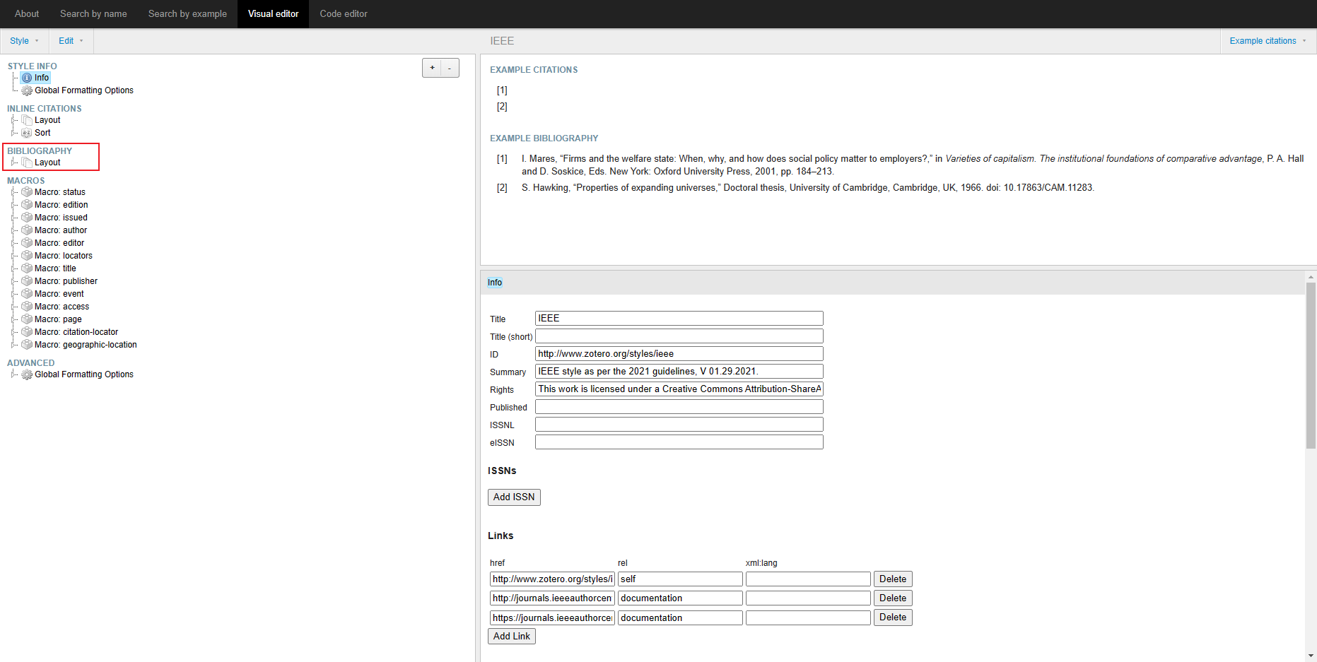Screen dimensions: 1317x662
Task: Click example citation [2]
Action: click(502, 107)
